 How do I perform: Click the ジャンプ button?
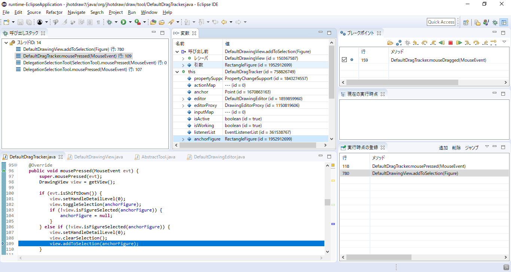coord(472,148)
